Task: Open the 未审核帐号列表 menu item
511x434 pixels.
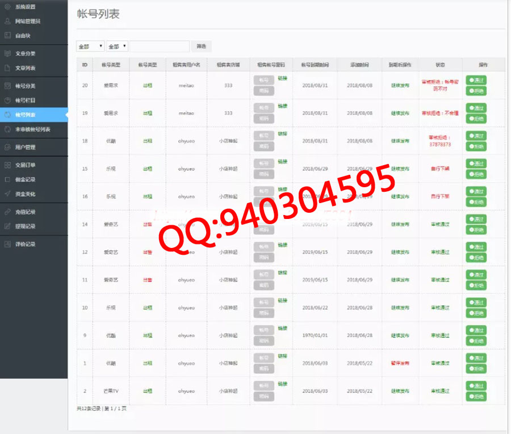Action: point(34,129)
